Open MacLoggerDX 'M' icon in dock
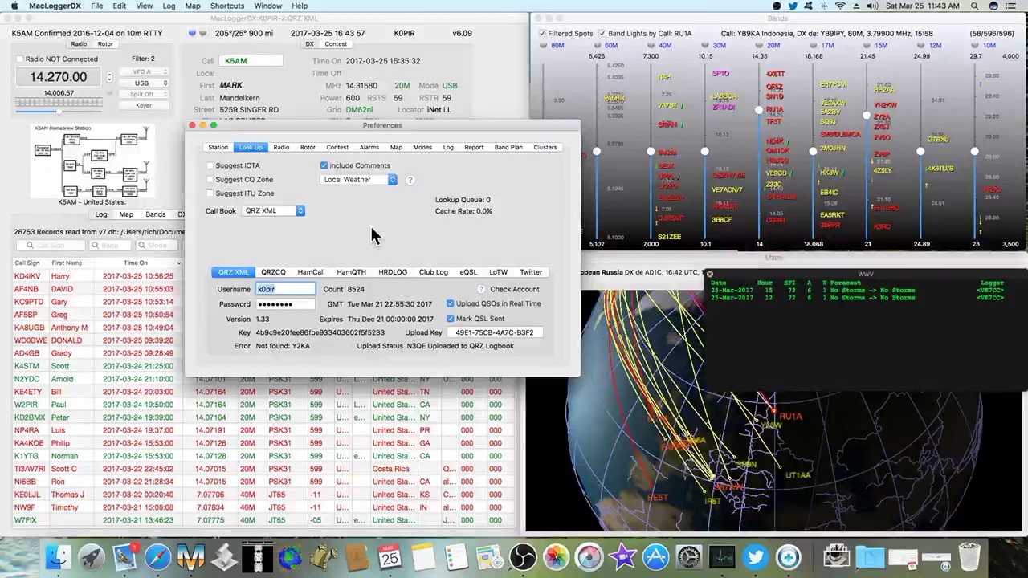This screenshot has width=1028, height=578. point(191,556)
